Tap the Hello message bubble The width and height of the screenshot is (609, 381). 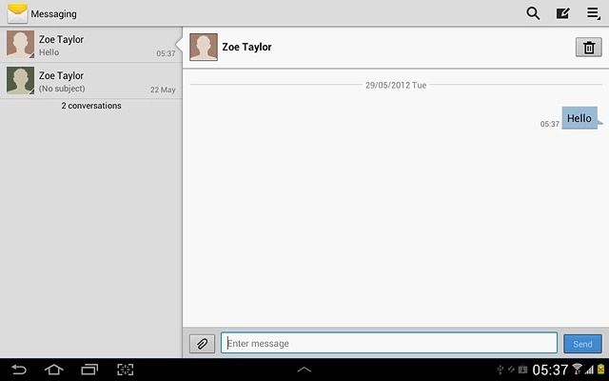click(580, 118)
